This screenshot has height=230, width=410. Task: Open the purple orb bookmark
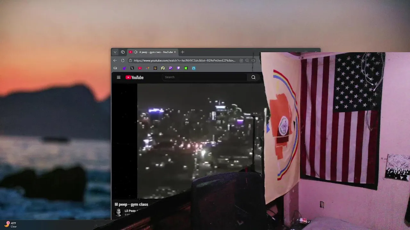point(124,68)
